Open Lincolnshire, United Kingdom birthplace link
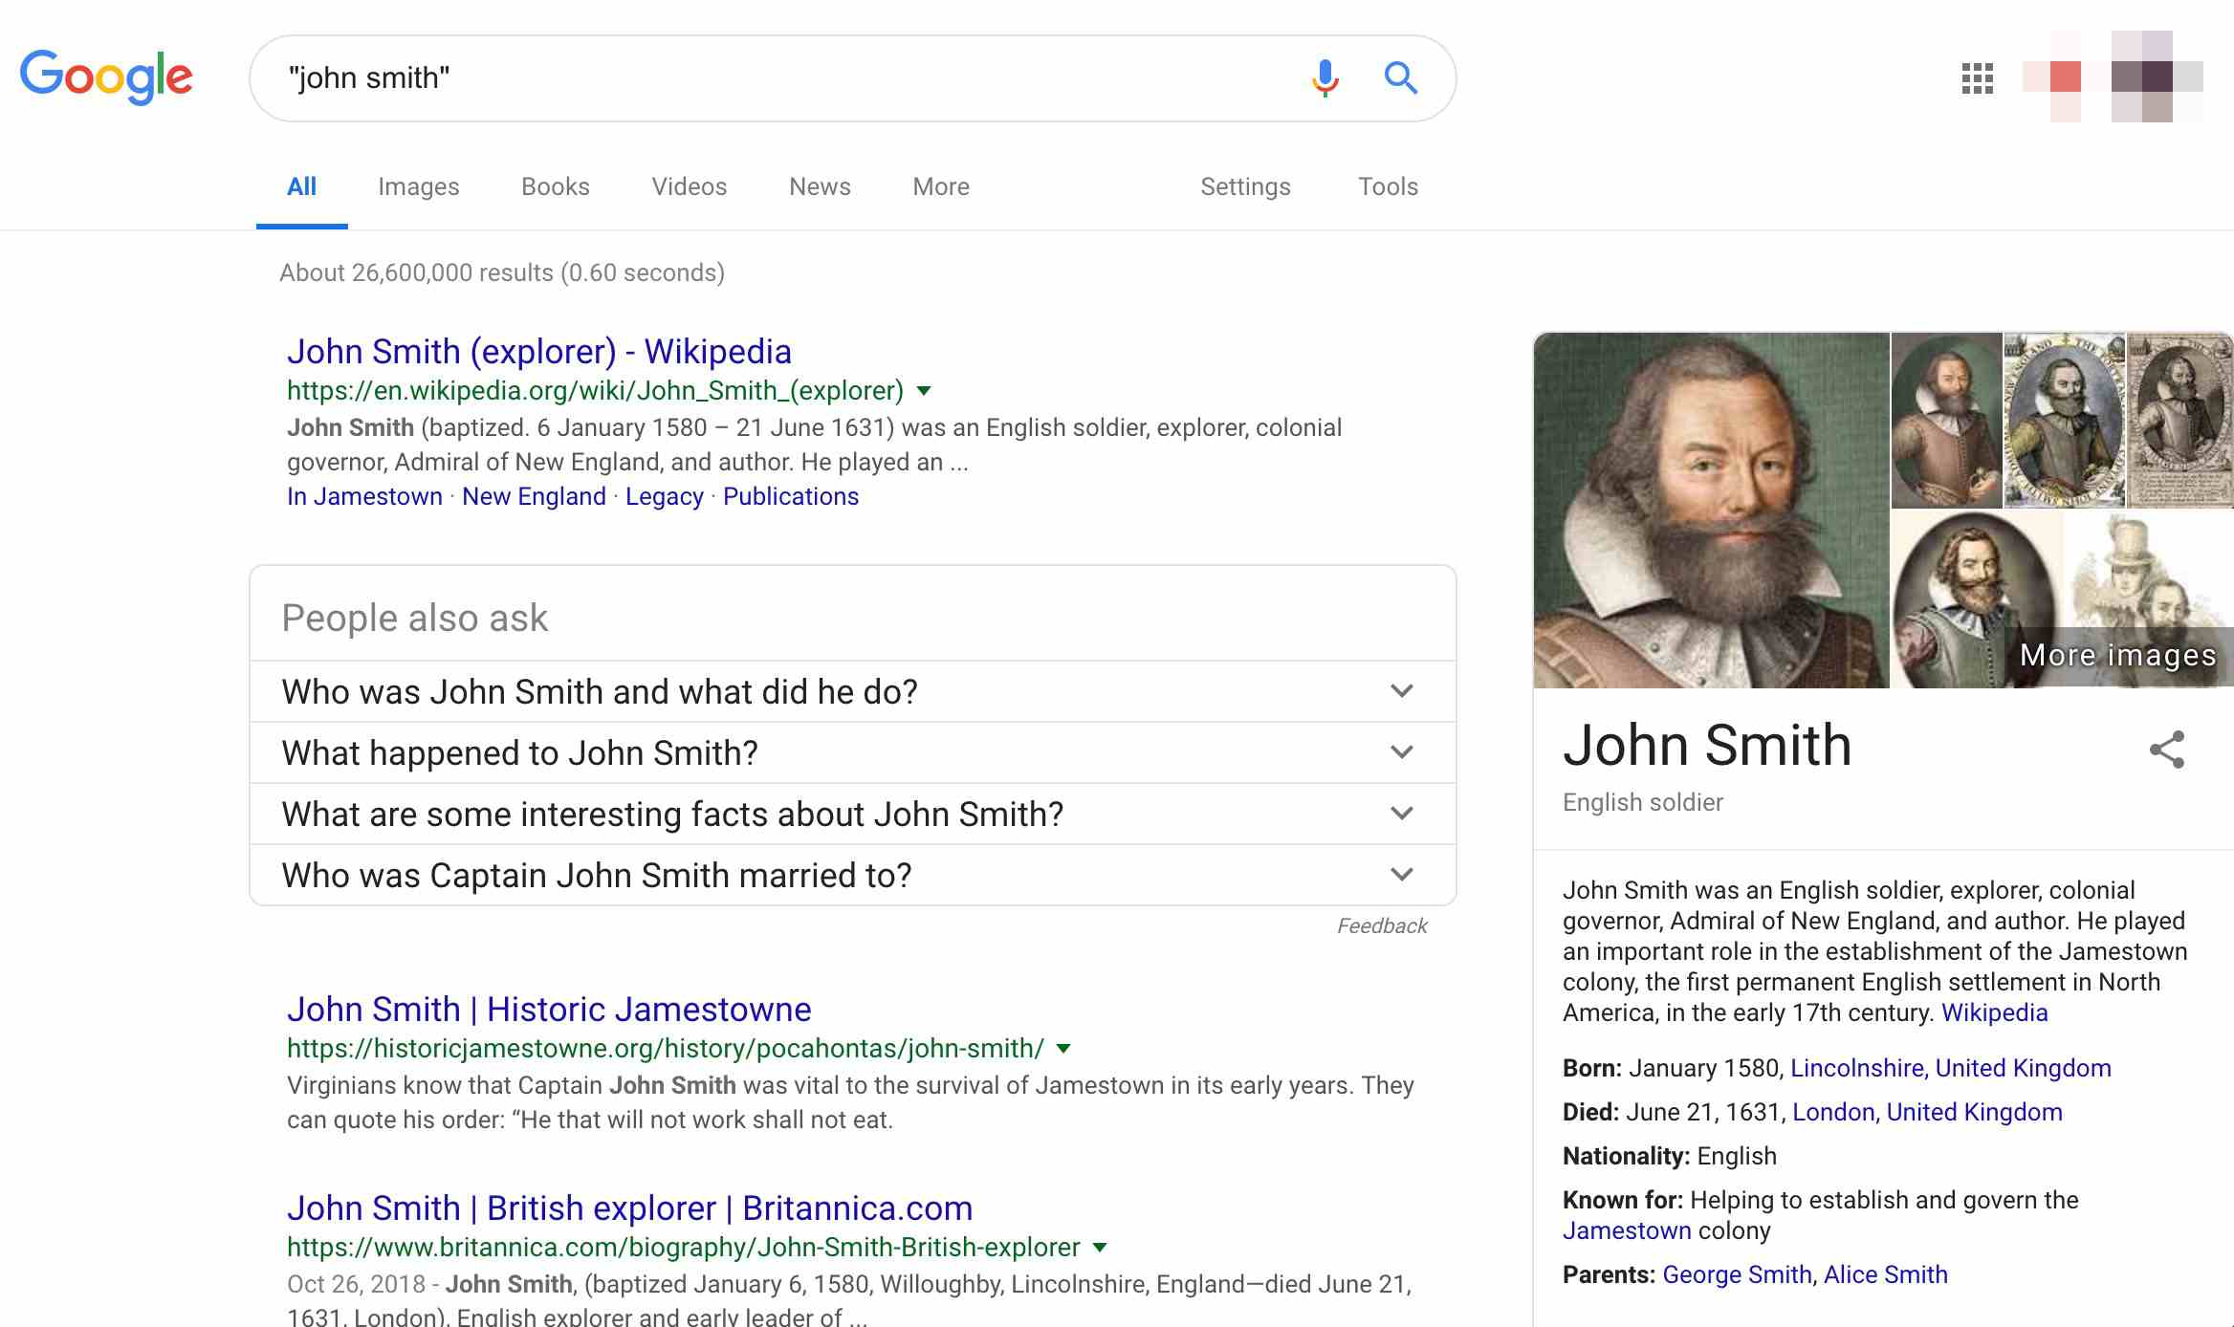 pyautogui.click(x=1950, y=1069)
